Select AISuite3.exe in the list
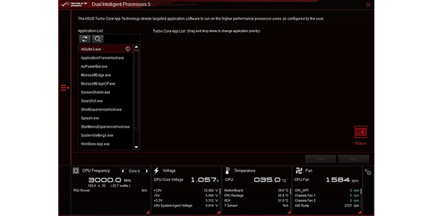The width and height of the screenshot is (432, 216). click(106, 49)
